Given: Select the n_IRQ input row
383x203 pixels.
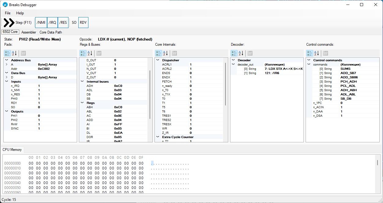Looking at the screenshot, I should (x=40, y=86).
